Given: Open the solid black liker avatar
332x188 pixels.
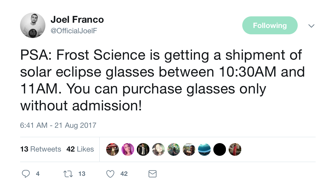Looking at the screenshot, I should [x=220, y=149].
